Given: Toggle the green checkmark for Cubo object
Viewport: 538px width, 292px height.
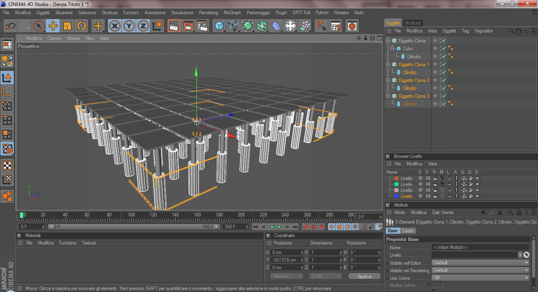Looking at the screenshot, I should (x=444, y=49).
